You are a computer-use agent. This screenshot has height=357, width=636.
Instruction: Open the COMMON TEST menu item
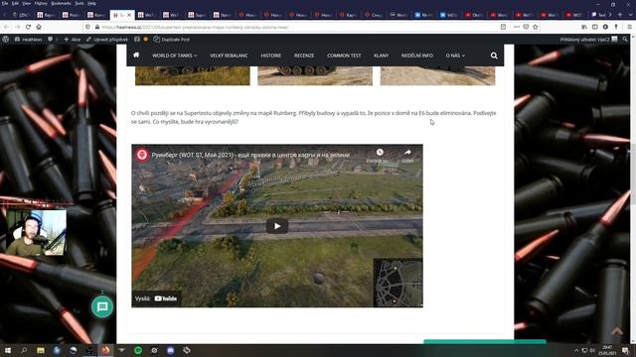[344, 56]
